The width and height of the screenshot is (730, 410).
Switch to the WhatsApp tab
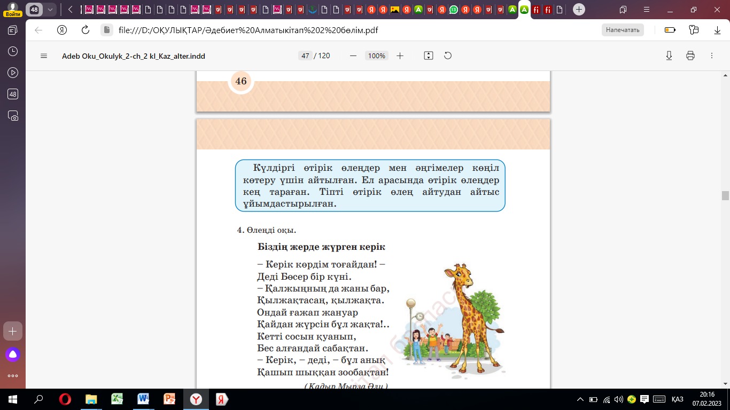click(x=454, y=10)
